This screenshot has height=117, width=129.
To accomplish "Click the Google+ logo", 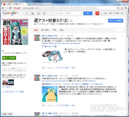I will click(x=11, y=13).
